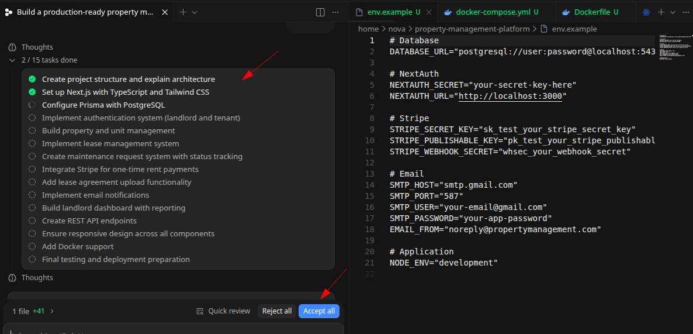Click the green check for Create project structure

(32, 79)
